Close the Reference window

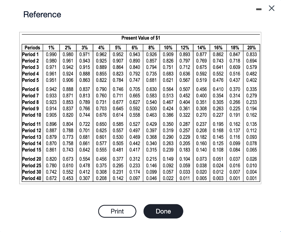pyautogui.click(x=271, y=8)
